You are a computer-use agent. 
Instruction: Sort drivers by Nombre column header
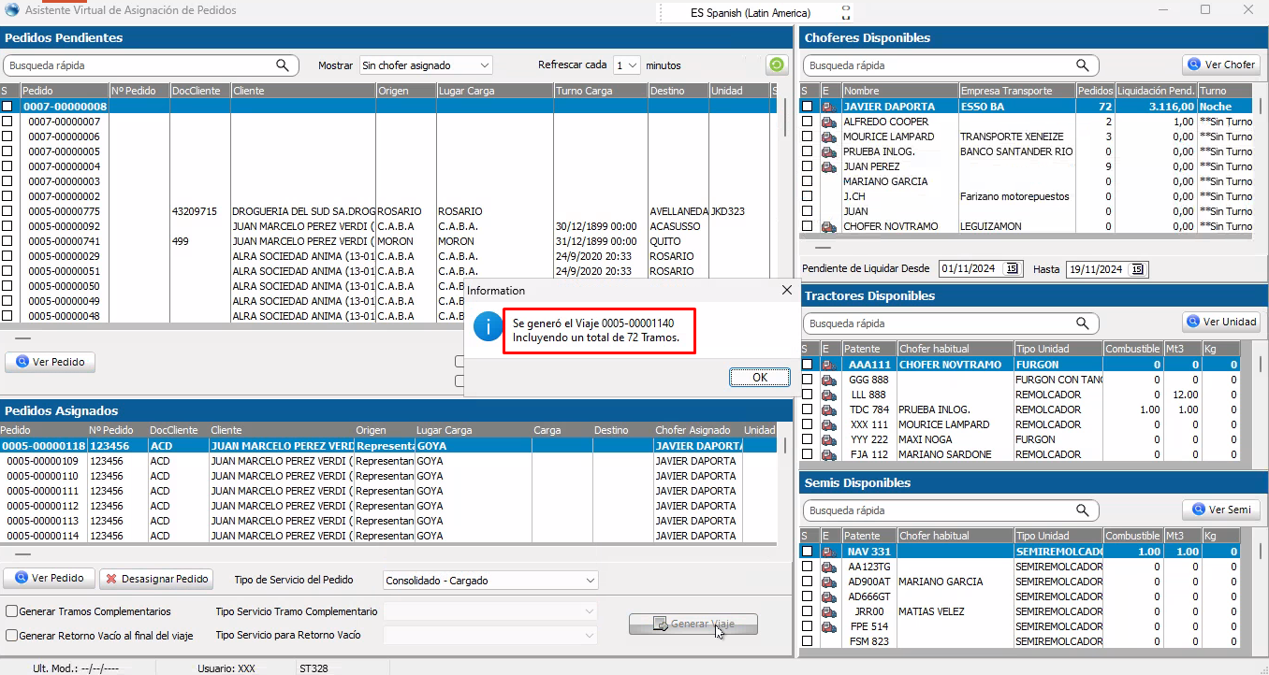coord(899,91)
